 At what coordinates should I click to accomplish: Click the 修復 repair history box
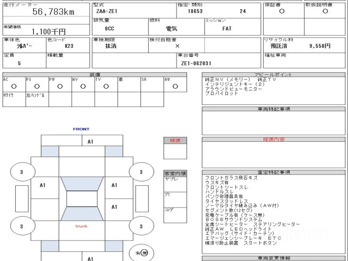point(175,148)
